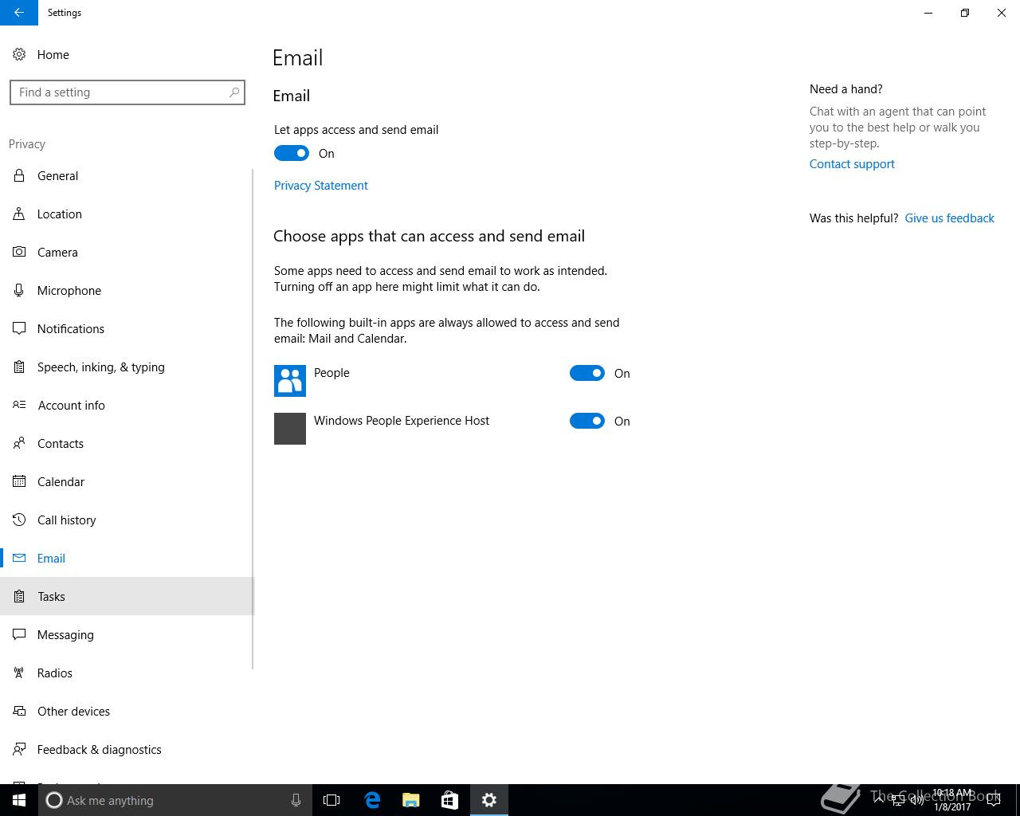
Task: Click the Call history clock icon
Action: pyautogui.click(x=19, y=520)
